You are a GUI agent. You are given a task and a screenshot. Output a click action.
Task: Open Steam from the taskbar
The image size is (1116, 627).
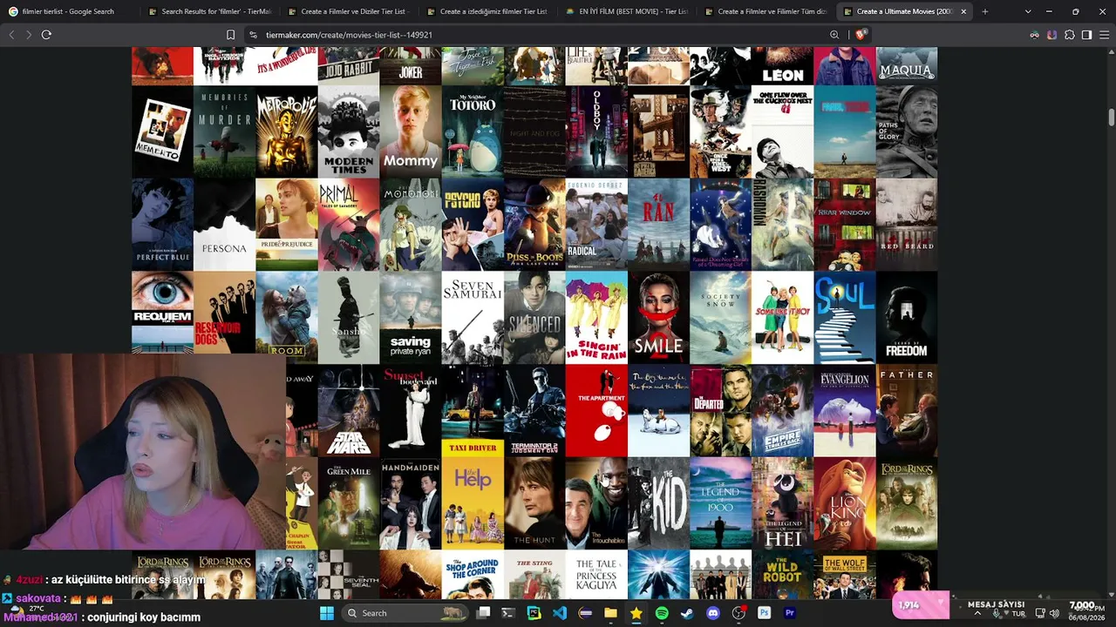687,613
